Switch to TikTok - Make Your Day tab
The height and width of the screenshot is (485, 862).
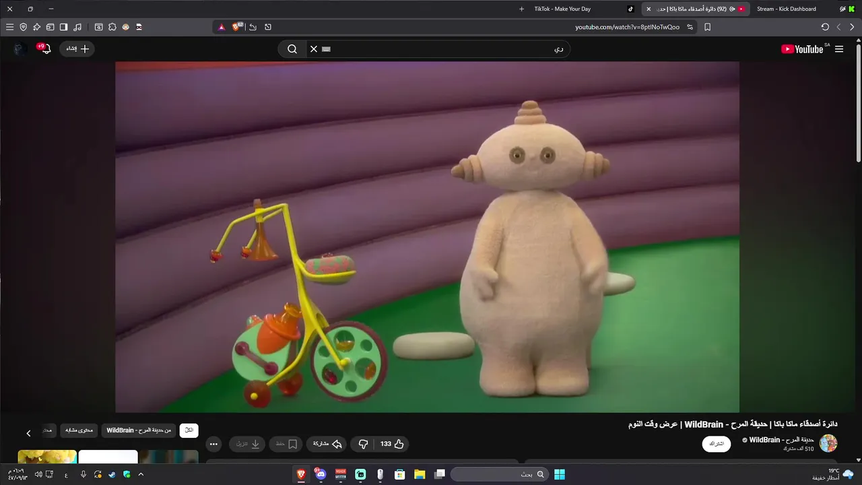583,9
